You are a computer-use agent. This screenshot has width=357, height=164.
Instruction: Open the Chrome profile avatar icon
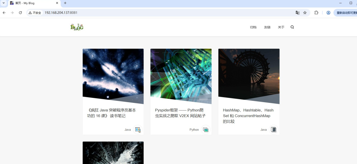pyautogui.click(x=328, y=13)
